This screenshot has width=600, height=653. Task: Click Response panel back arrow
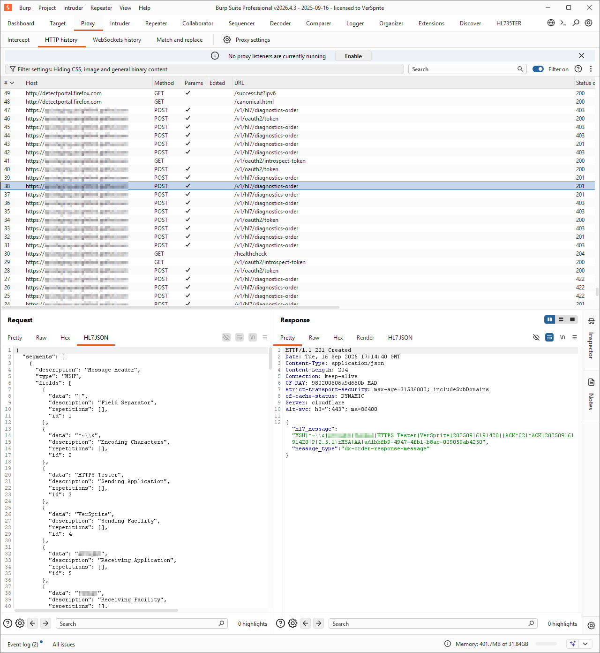point(306,623)
